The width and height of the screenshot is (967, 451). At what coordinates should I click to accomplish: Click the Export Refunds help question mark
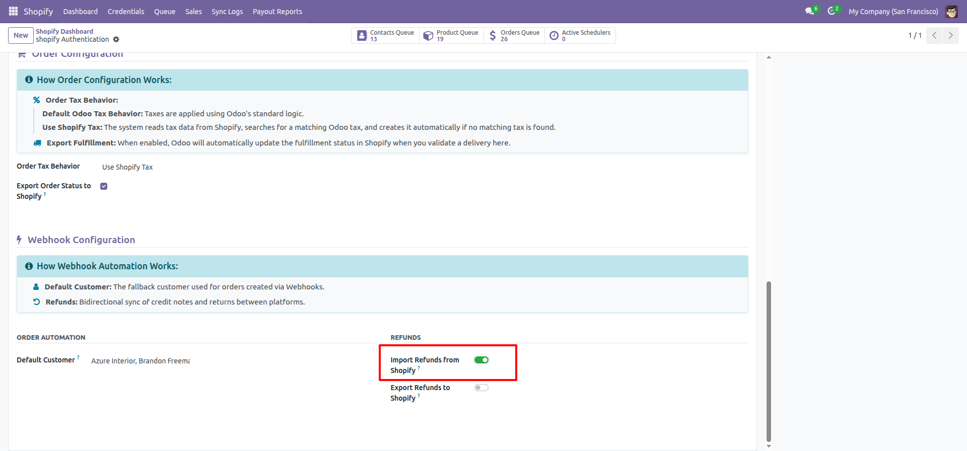[x=419, y=396]
